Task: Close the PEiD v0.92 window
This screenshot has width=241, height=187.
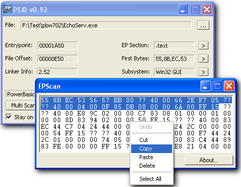Action: (x=207, y=10)
